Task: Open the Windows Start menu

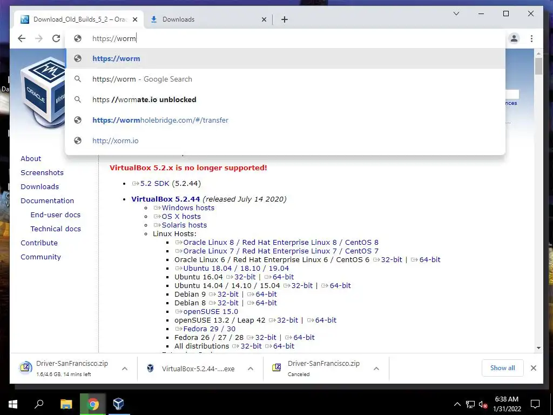Action: [13, 404]
